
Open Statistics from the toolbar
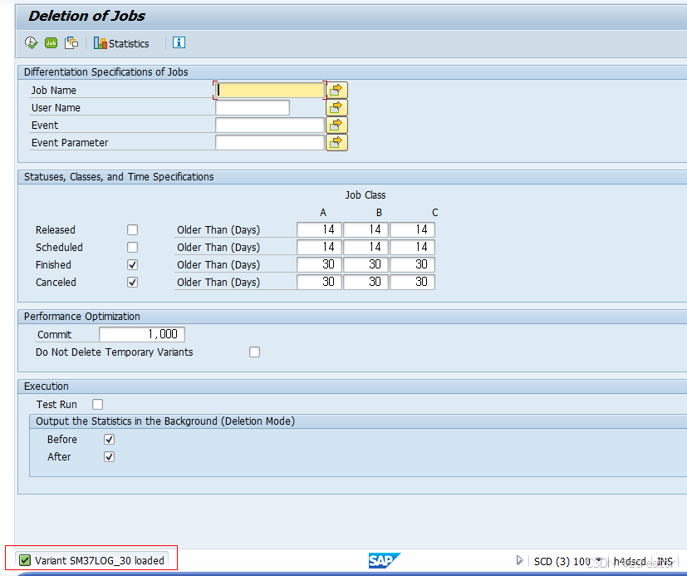pos(120,42)
